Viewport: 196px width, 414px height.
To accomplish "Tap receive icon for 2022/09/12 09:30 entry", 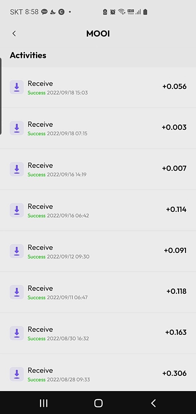I will click(17, 251).
